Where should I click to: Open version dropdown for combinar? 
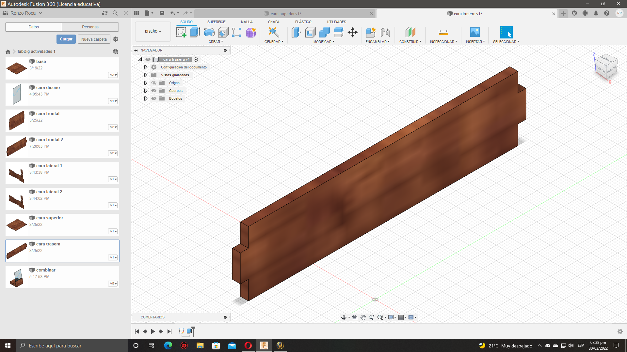[113, 284]
